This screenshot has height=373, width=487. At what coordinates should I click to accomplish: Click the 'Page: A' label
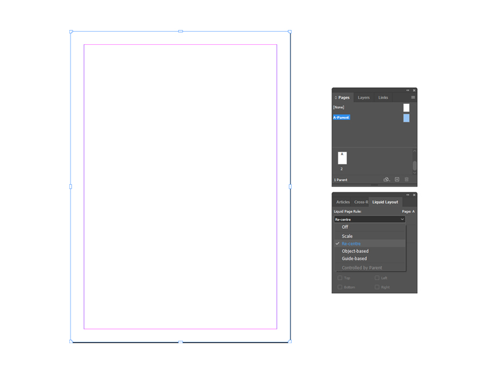(408, 212)
